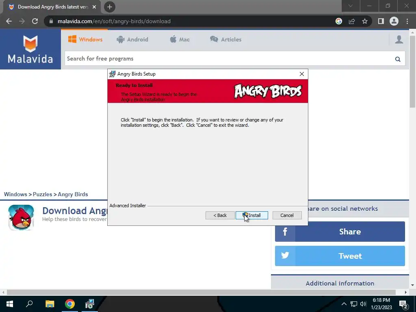Screen dimensions: 416x312
Task: Click the search magnifier icon on Malavida
Action: tap(398, 59)
